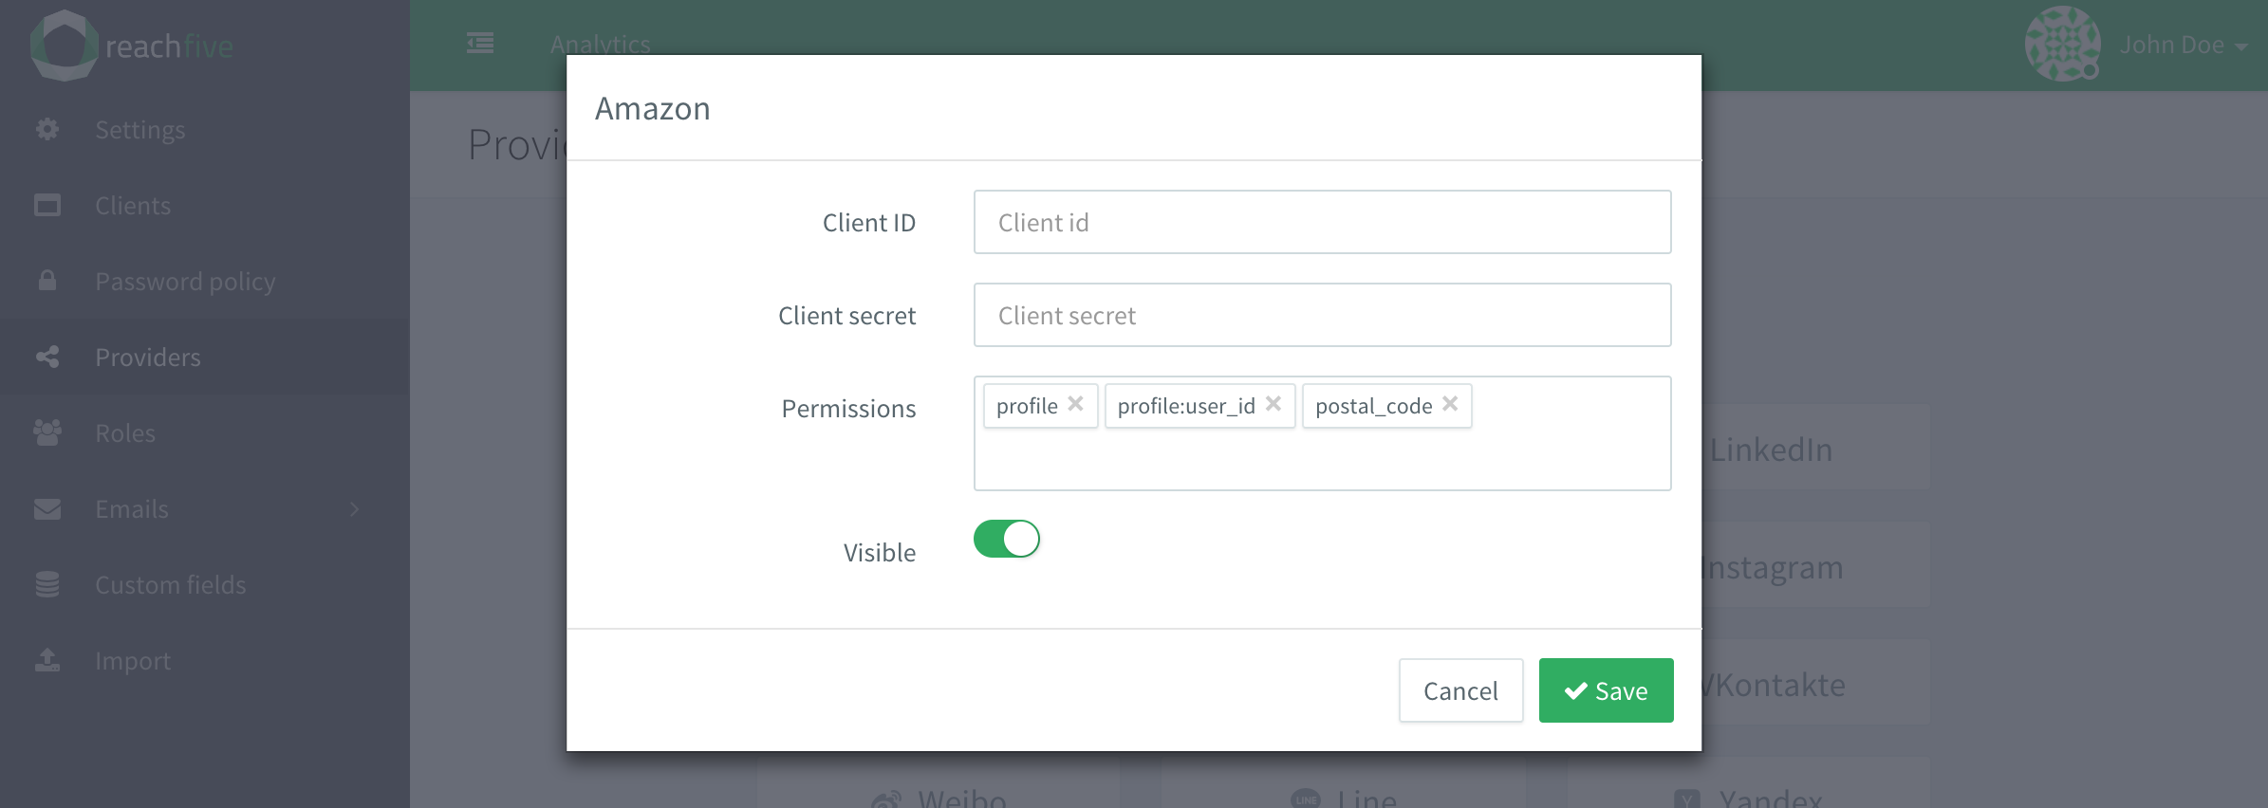Screen dimensions: 2268x808
Task: Remove the profile permission tag
Action: pos(1075,403)
